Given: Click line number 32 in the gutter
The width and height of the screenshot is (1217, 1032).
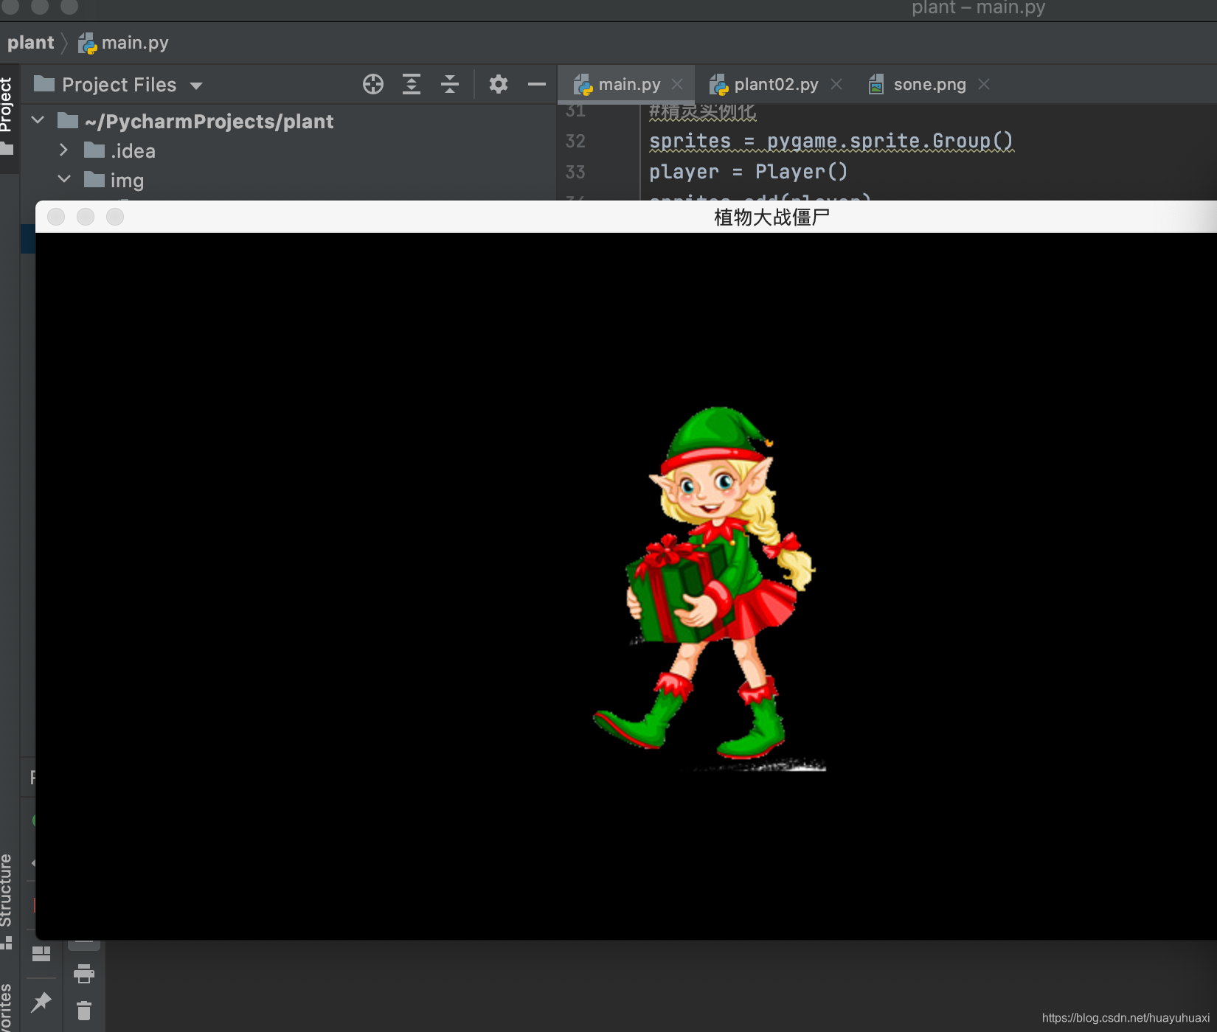Looking at the screenshot, I should click(x=575, y=141).
